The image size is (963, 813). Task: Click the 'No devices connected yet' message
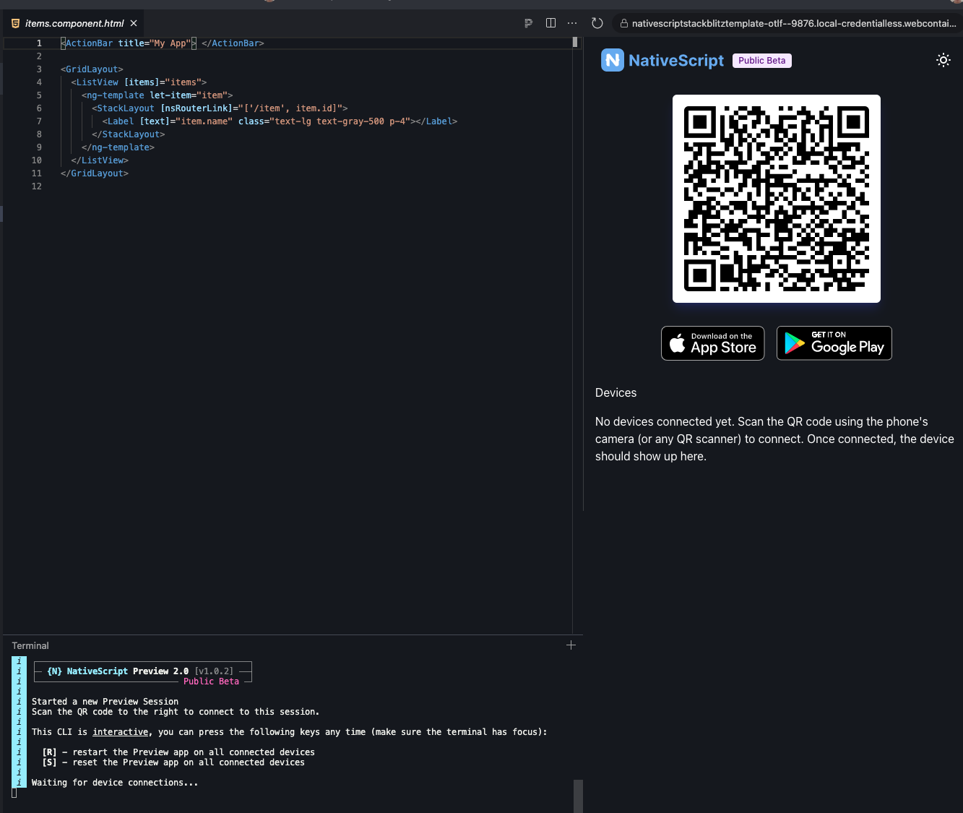774,439
